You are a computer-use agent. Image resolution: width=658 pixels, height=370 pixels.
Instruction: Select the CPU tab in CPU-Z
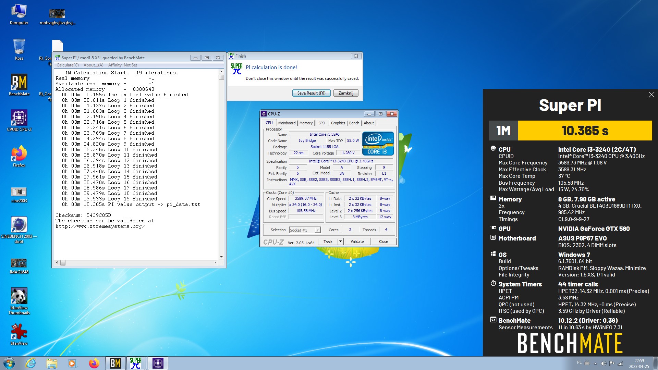click(269, 123)
